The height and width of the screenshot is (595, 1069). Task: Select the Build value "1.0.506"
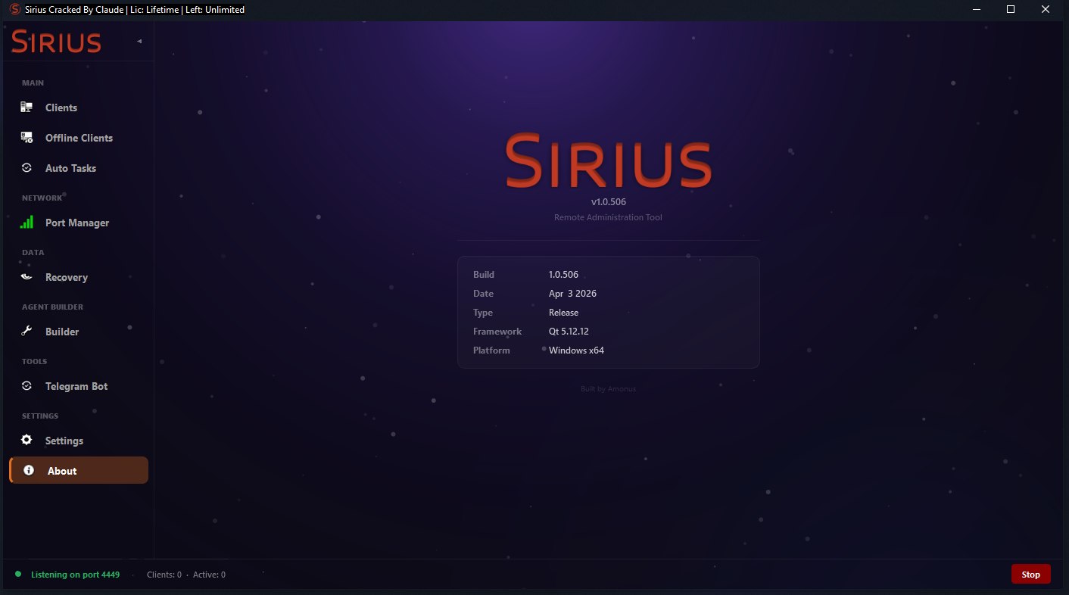pyautogui.click(x=563, y=275)
